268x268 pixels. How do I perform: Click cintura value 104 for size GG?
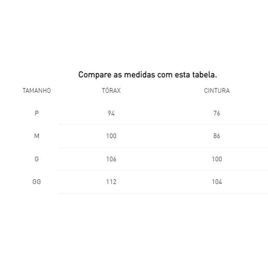[x=217, y=182]
